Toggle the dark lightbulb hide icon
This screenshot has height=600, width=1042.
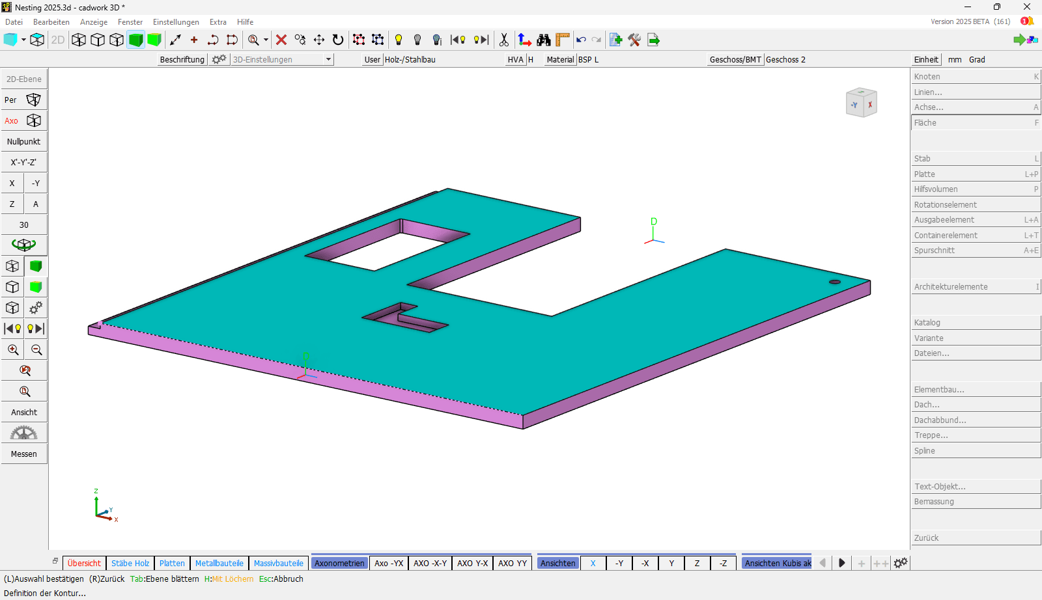tap(417, 40)
